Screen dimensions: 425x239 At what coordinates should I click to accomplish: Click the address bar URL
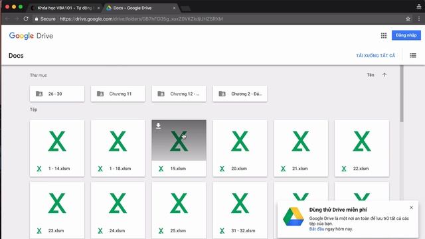(141, 19)
